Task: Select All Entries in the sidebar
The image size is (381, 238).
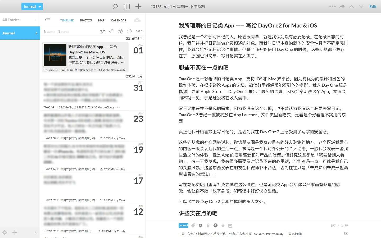Action: (x=11, y=20)
